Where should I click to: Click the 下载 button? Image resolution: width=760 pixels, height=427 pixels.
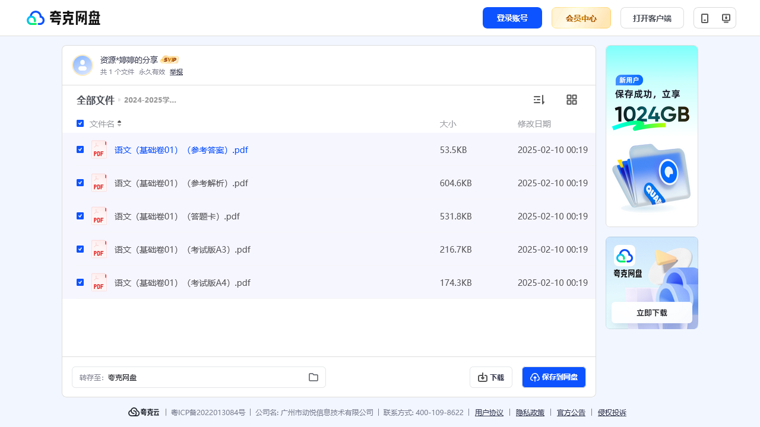pos(491,377)
